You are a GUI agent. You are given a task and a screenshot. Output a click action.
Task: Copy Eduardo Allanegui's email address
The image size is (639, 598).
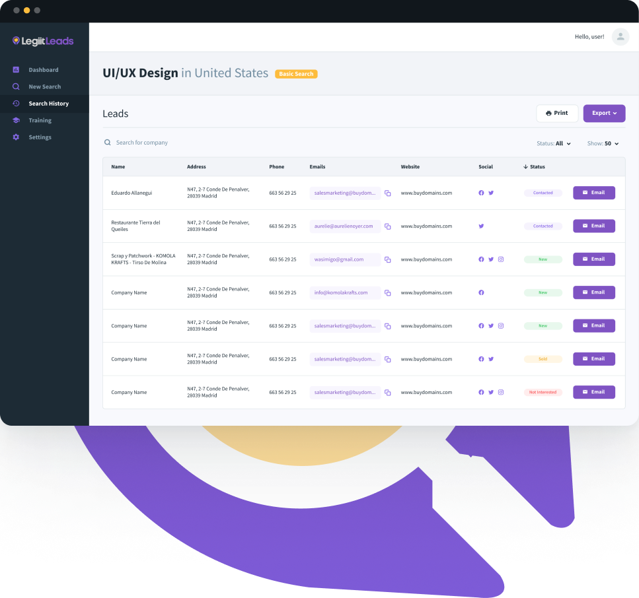388,193
